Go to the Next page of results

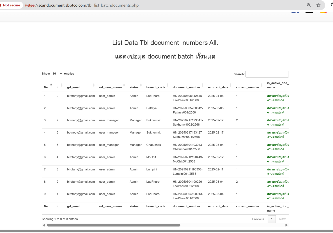(282, 219)
